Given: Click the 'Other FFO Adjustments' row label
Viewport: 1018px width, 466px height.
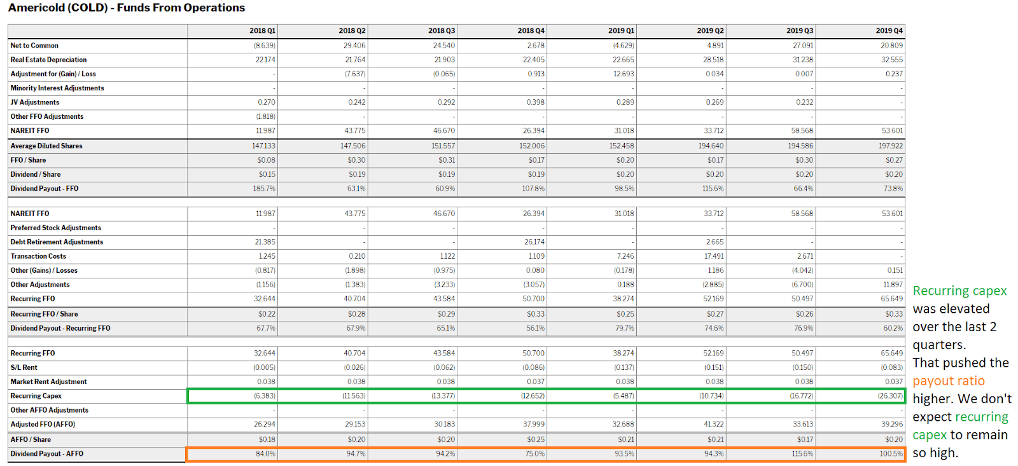Looking at the screenshot, I should (47, 116).
